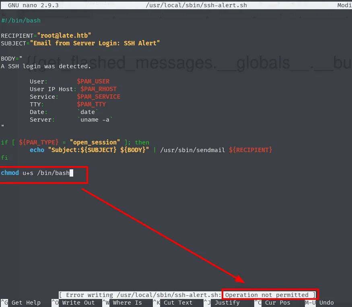Select the ^J Justify shortcut
Viewport: 352px width, 307px height.
point(222,303)
